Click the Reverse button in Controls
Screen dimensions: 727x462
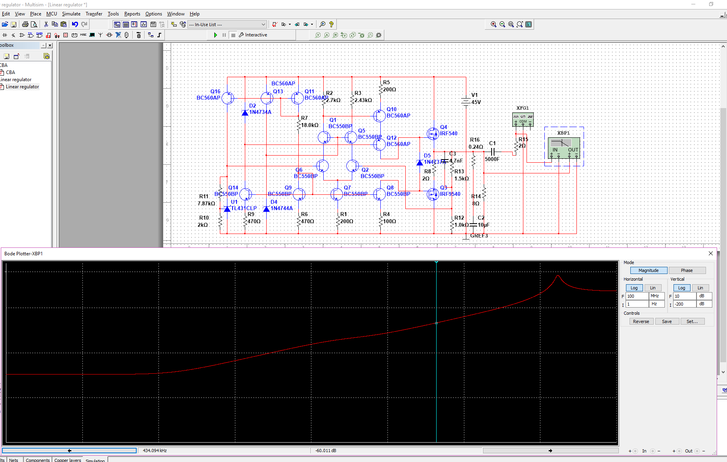pos(641,321)
